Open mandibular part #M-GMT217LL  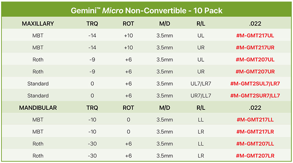click(x=255, y=120)
